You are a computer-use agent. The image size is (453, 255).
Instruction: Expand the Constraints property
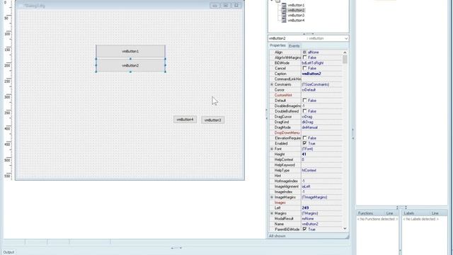point(272,84)
